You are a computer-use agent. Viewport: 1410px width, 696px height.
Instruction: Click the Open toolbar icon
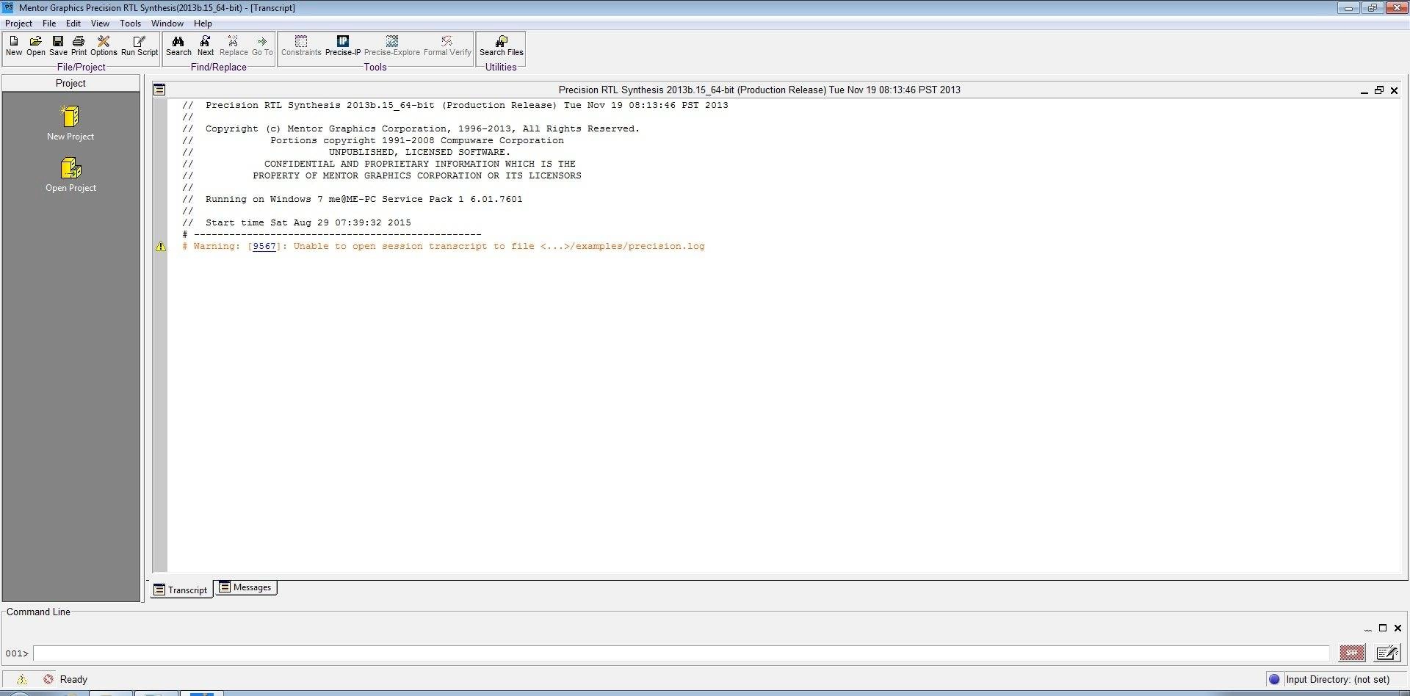coord(36,46)
